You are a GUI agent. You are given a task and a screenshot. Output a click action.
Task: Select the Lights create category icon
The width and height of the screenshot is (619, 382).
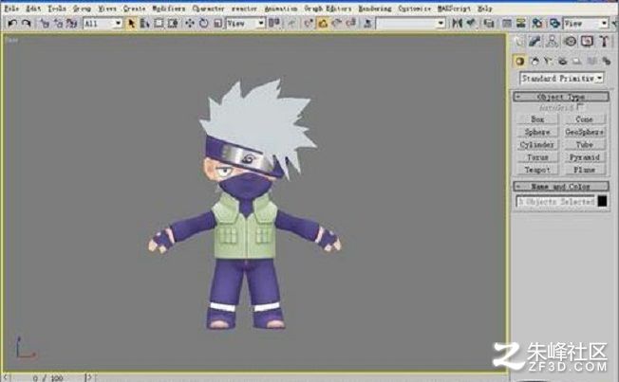point(548,61)
